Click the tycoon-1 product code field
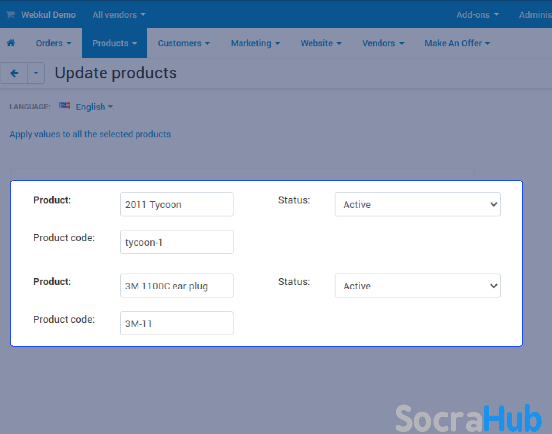This screenshot has height=434, width=552. click(176, 242)
